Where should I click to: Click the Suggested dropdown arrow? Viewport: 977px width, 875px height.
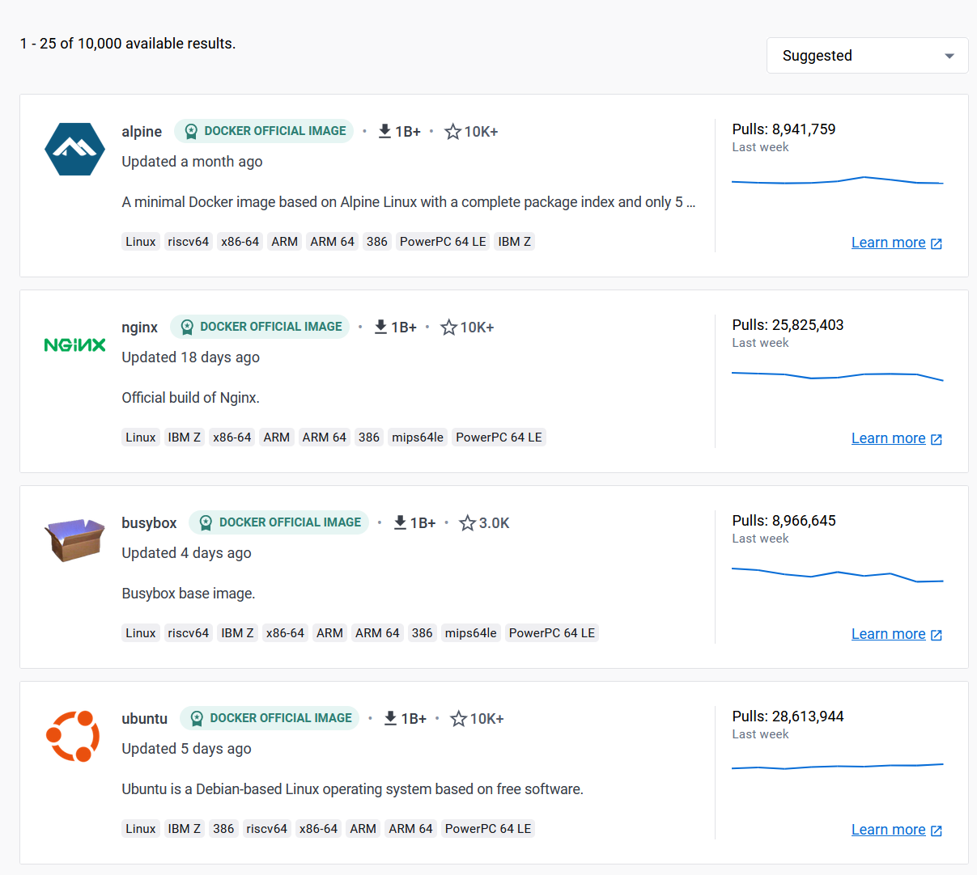click(x=949, y=56)
